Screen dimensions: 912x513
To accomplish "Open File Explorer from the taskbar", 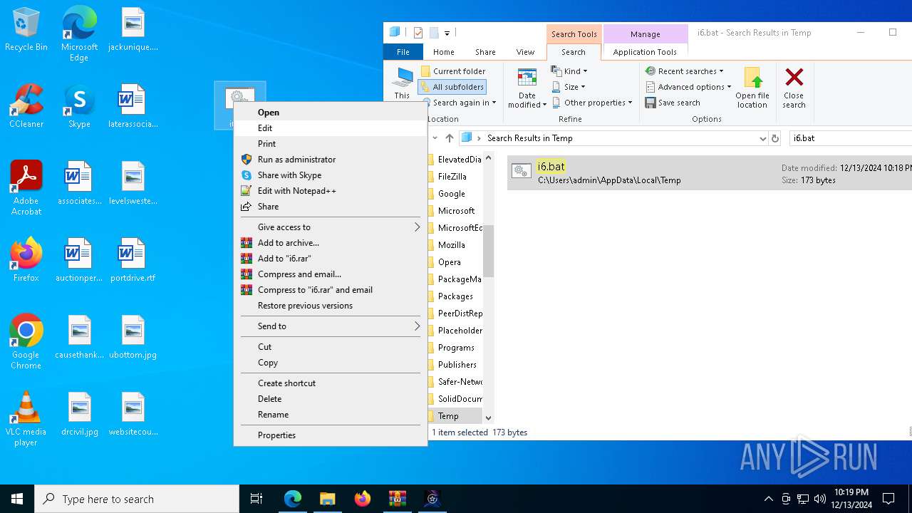I will tap(327, 499).
